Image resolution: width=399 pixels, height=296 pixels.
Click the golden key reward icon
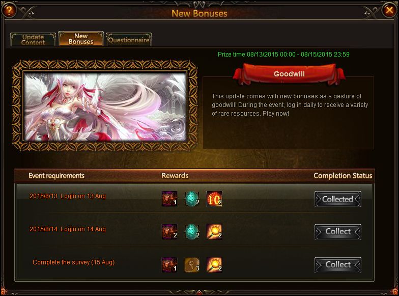[x=192, y=265]
